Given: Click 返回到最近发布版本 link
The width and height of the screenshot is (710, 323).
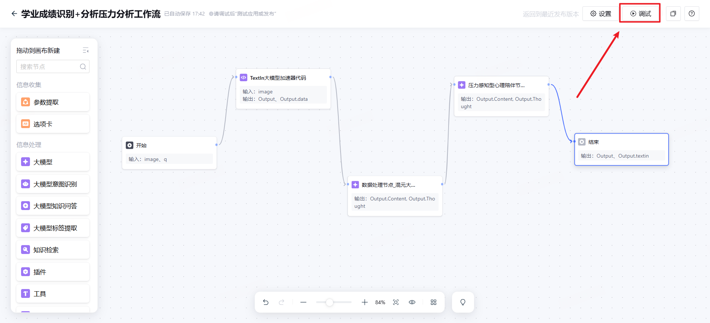Looking at the screenshot, I should pos(551,14).
